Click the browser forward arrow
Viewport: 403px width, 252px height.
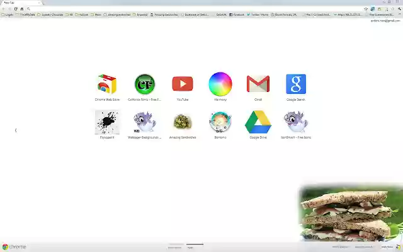[x=9, y=9]
